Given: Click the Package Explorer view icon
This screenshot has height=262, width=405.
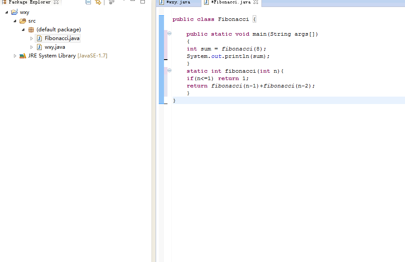Looking at the screenshot, I should pyautogui.click(x=4, y=2).
